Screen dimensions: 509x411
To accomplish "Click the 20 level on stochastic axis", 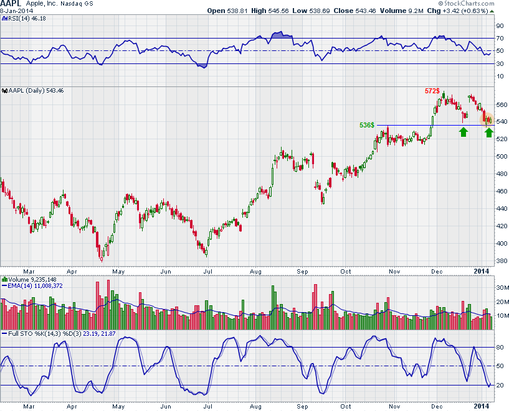I will point(500,386).
